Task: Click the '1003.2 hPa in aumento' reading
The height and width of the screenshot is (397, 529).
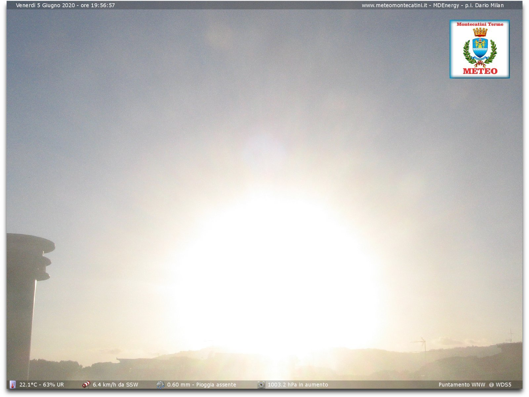Action: click(x=298, y=384)
